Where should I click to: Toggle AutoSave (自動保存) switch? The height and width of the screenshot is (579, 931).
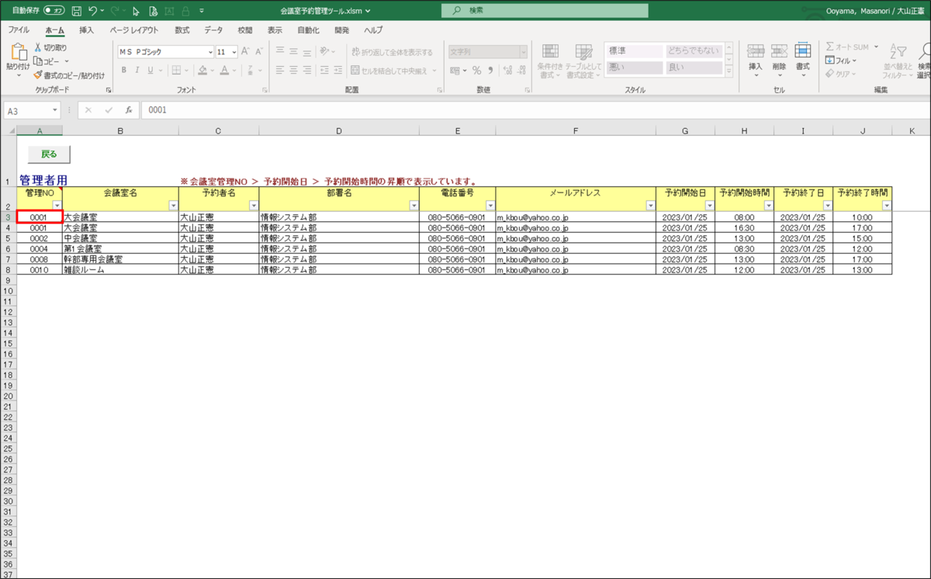[x=54, y=11]
